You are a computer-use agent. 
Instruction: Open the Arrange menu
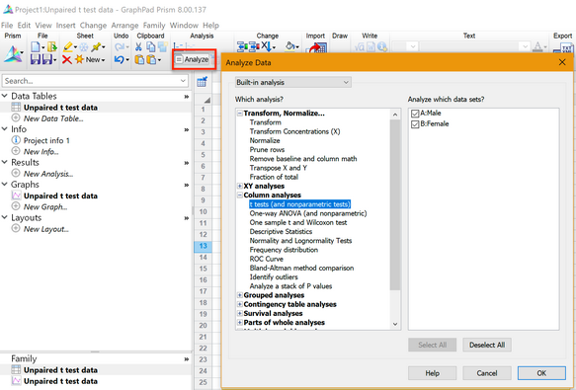coord(124,26)
